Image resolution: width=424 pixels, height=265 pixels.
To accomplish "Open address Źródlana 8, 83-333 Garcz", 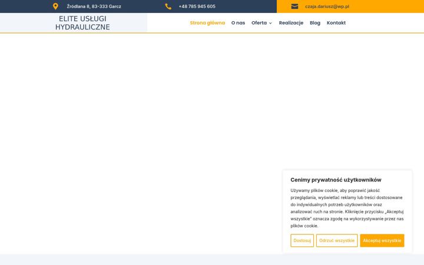I will 94,6.
